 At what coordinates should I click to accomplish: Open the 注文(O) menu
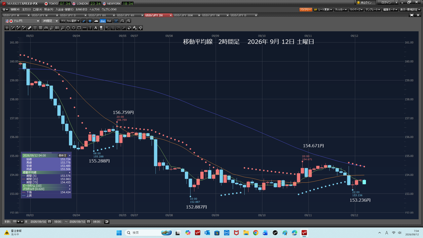click(26, 10)
